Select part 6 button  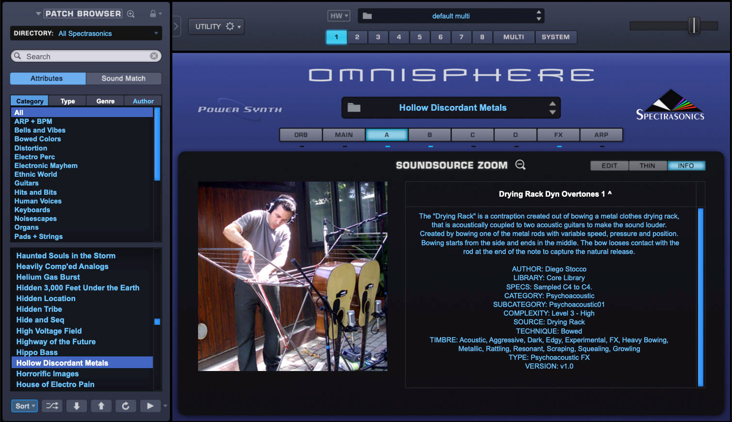click(x=441, y=37)
